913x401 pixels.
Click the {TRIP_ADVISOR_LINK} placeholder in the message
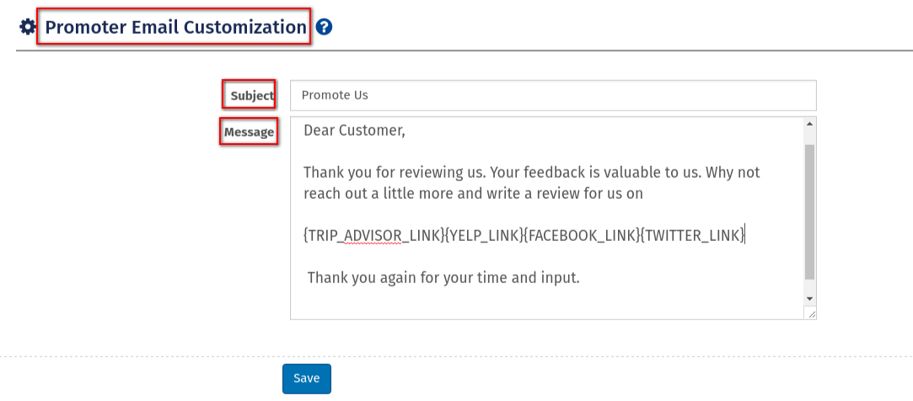(x=373, y=235)
